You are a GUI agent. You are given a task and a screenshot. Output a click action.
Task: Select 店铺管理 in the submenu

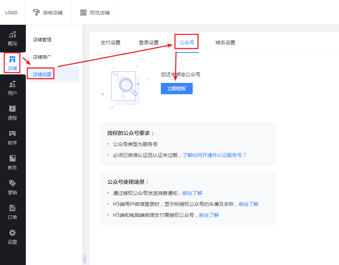point(42,40)
